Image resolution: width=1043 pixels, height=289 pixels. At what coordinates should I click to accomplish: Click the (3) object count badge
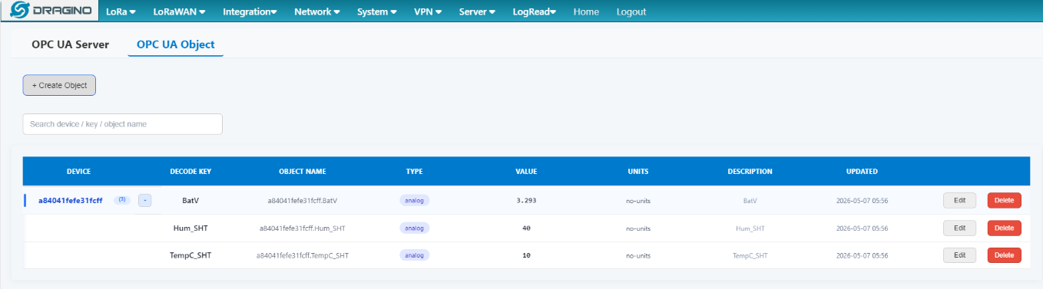click(x=121, y=200)
